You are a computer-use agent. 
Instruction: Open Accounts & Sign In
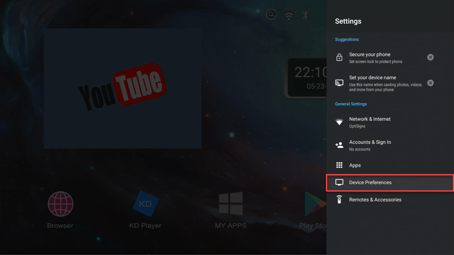click(x=390, y=145)
